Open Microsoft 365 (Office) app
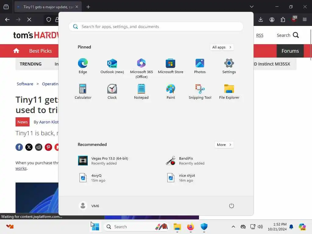 141,68
